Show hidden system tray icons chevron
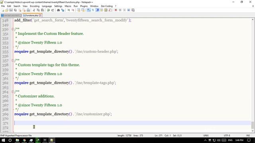Screen dimensions: 255x143 (205, 140)
